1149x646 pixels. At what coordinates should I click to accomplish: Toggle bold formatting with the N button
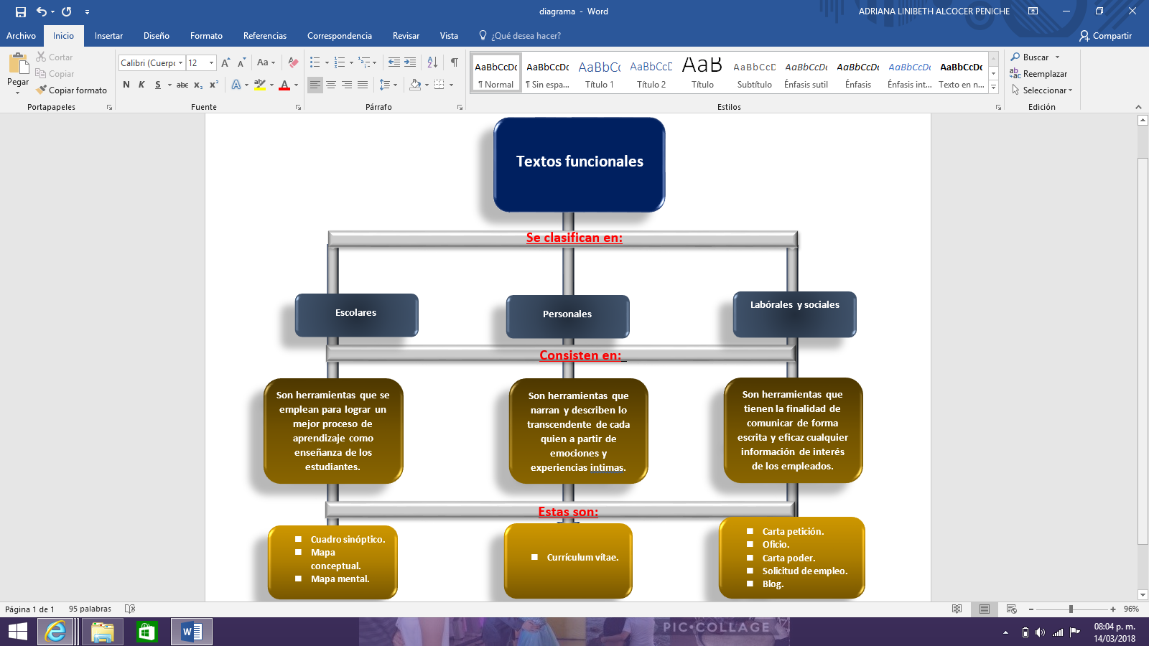point(126,85)
